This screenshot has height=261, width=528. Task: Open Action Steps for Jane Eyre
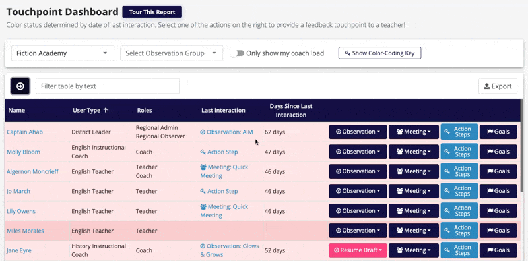(x=459, y=250)
